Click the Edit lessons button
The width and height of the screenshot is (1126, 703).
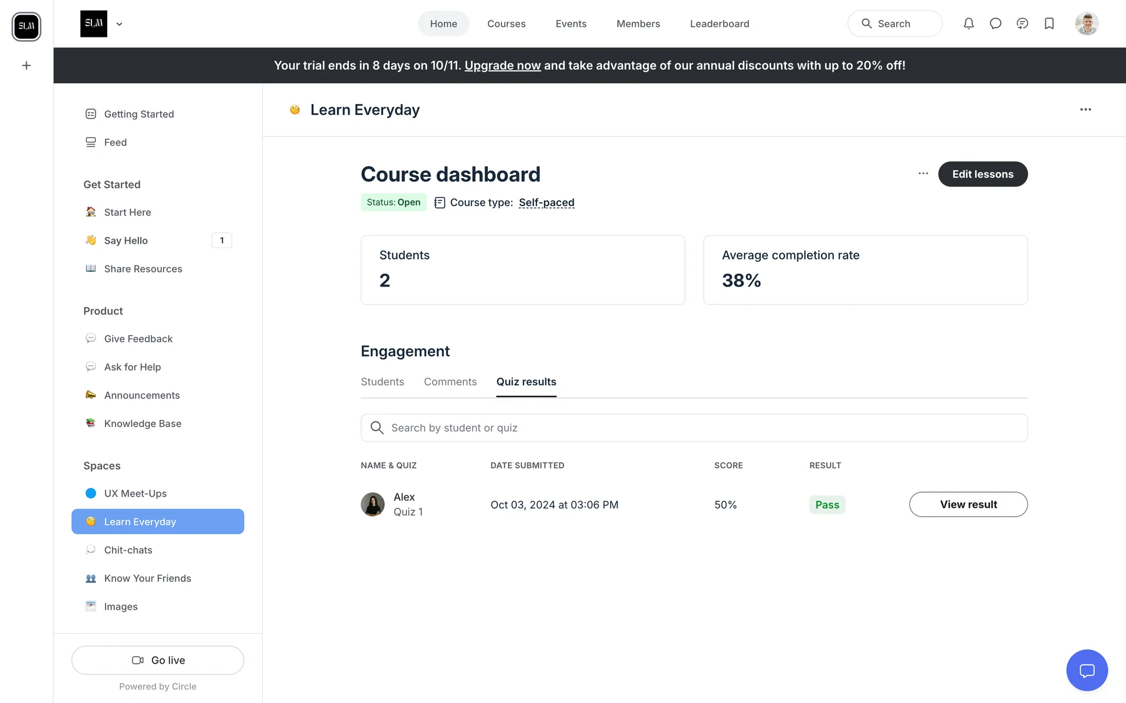[x=982, y=174]
